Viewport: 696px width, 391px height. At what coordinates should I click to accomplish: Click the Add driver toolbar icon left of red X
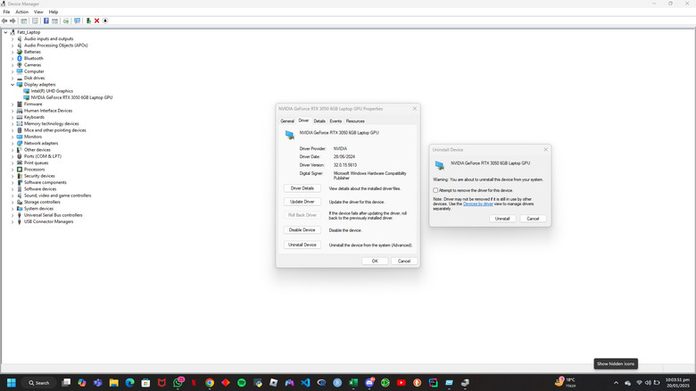pyautogui.click(x=88, y=21)
